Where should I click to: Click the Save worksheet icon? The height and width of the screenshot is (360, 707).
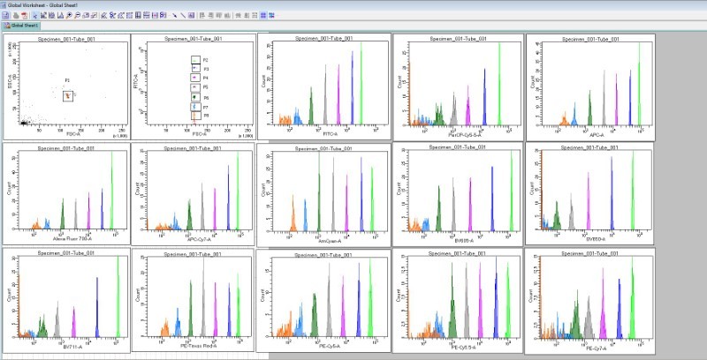pos(6,15)
